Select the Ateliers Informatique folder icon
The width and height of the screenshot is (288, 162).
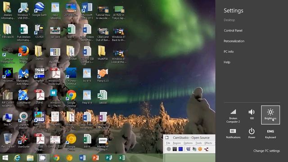coord(8,11)
